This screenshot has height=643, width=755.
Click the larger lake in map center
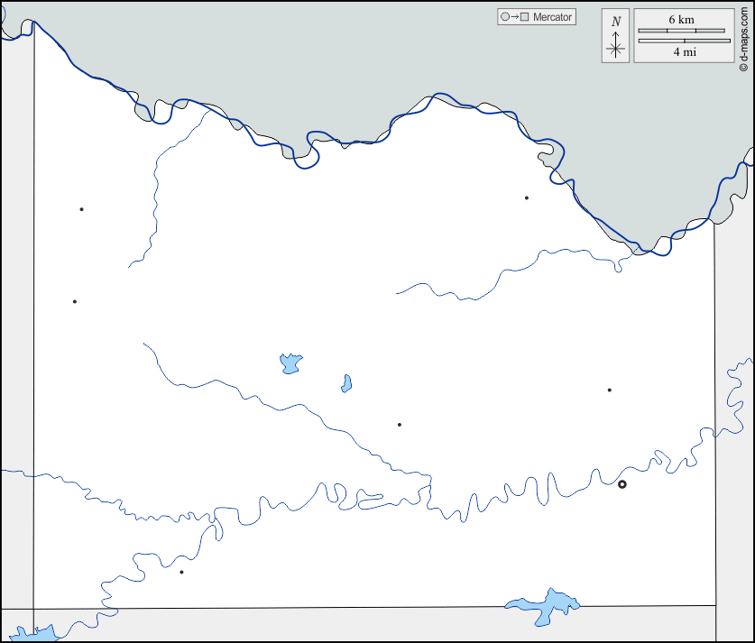[290, 363]
